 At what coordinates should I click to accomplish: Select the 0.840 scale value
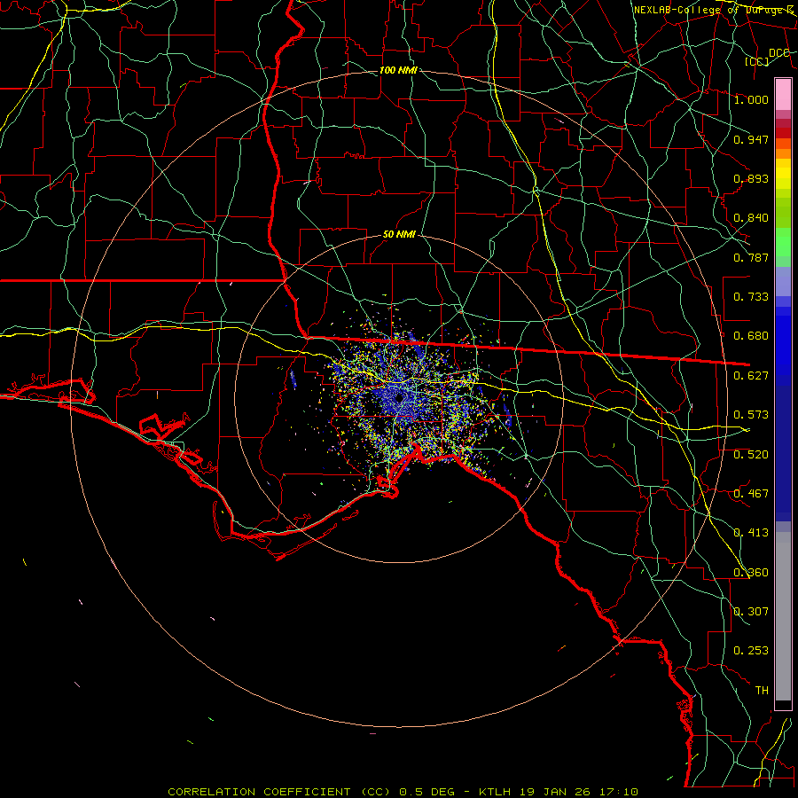click(x=751, y=218)
